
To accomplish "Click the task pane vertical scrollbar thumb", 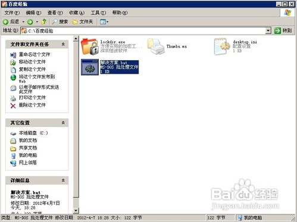I will point(76,120).
